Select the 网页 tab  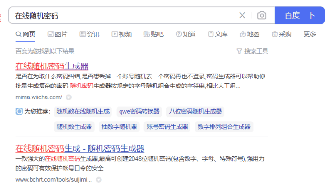tap(25, 34)
